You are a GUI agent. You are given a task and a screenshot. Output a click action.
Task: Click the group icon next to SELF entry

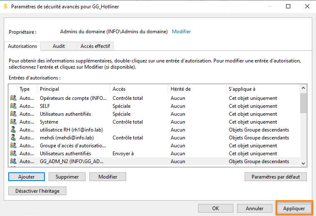coord(13,106)
